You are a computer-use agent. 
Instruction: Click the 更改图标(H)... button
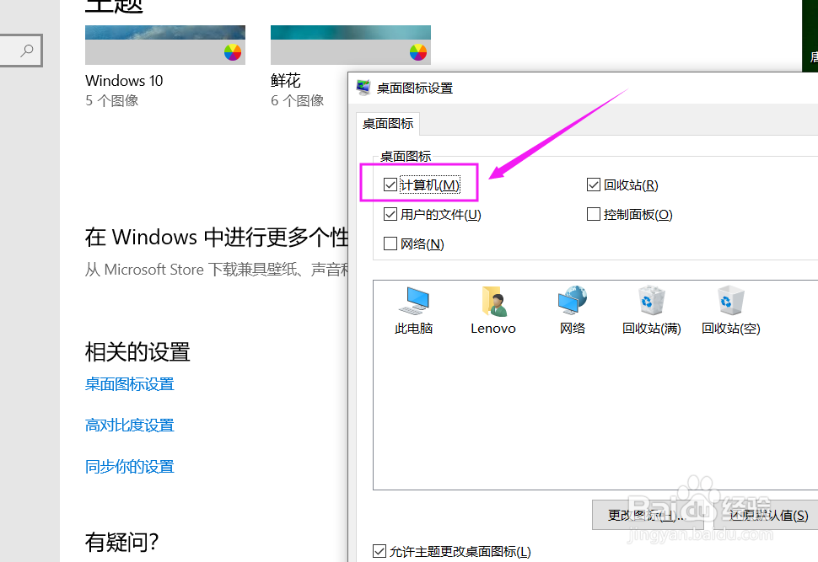[x=648, y=515]
